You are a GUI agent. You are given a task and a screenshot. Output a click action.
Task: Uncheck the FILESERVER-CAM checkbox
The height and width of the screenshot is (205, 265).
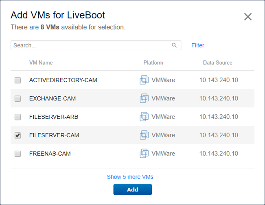[18, 136]
